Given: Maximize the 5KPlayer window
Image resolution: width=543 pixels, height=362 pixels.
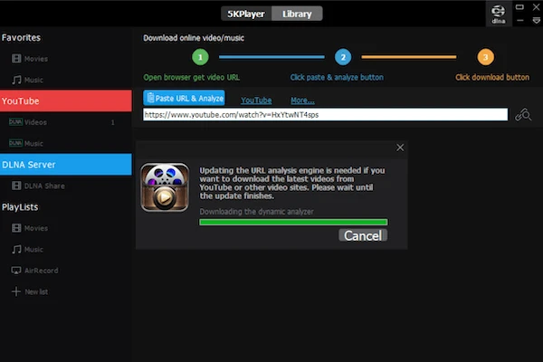Looking at the screenshot, I should point(519,7).
